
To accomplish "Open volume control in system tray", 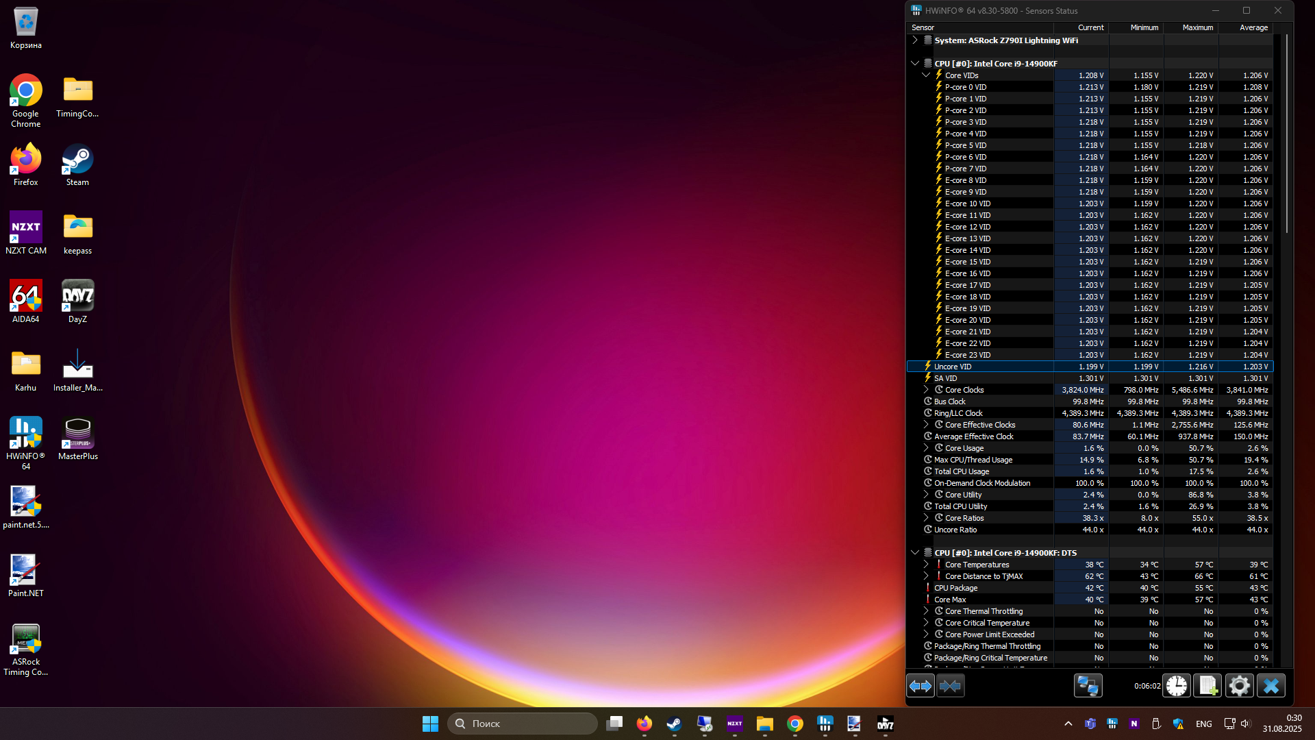I will pos(1245,724).
